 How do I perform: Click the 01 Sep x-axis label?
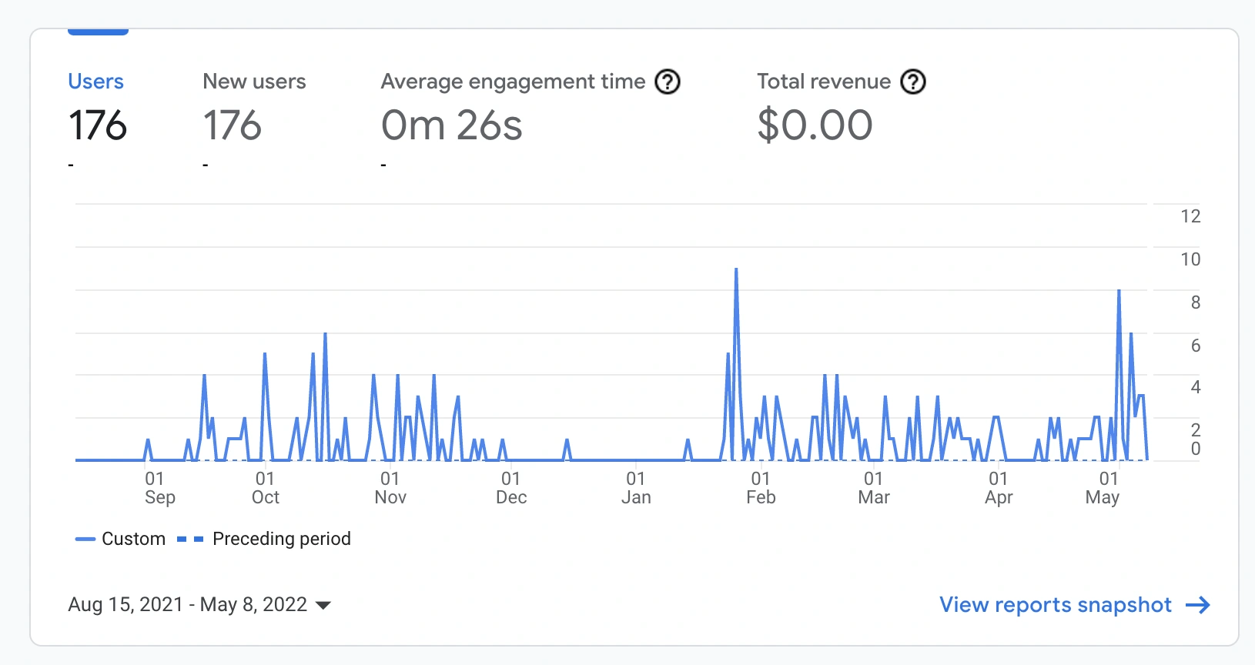(159, 488)
